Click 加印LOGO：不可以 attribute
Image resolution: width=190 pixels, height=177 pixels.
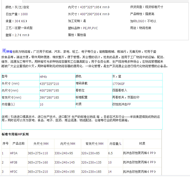[143, 21]
